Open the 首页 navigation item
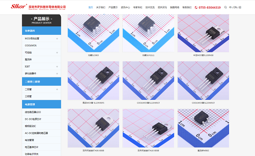255x156 pixels. click(91, 7)
